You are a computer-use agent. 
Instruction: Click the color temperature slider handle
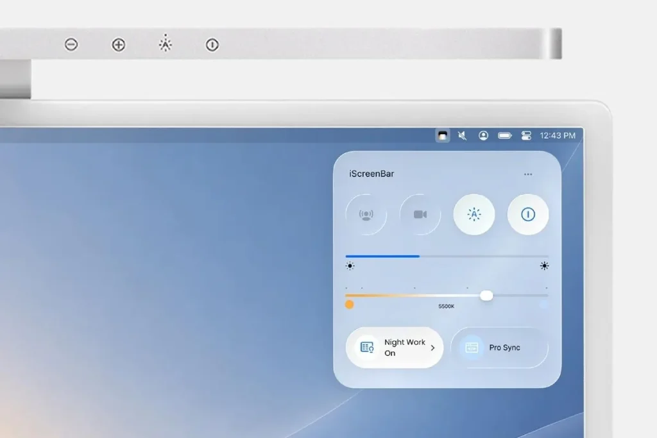coord(486,296)
